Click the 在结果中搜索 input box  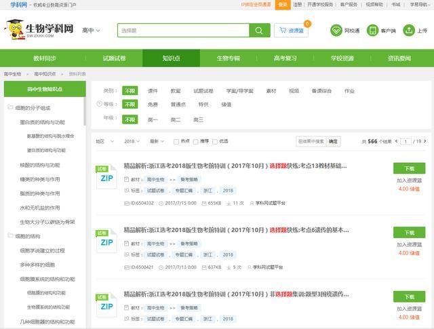coord(311,142)
